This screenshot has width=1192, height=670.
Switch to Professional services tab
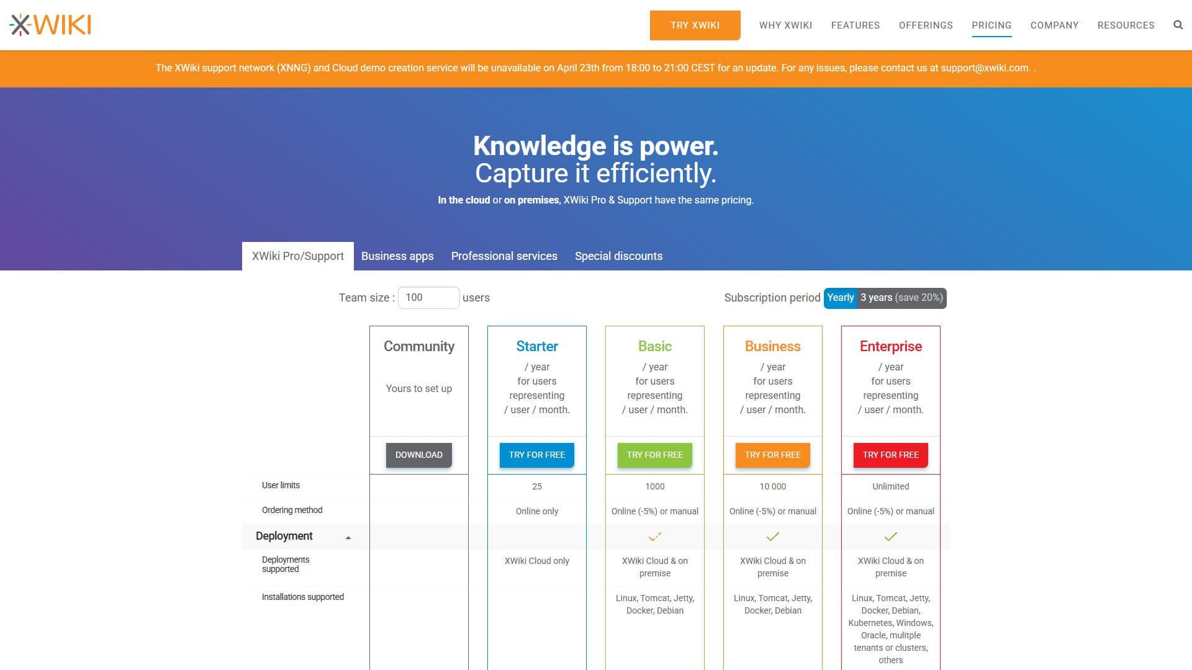pyautogui.click(x=504, y=256)
